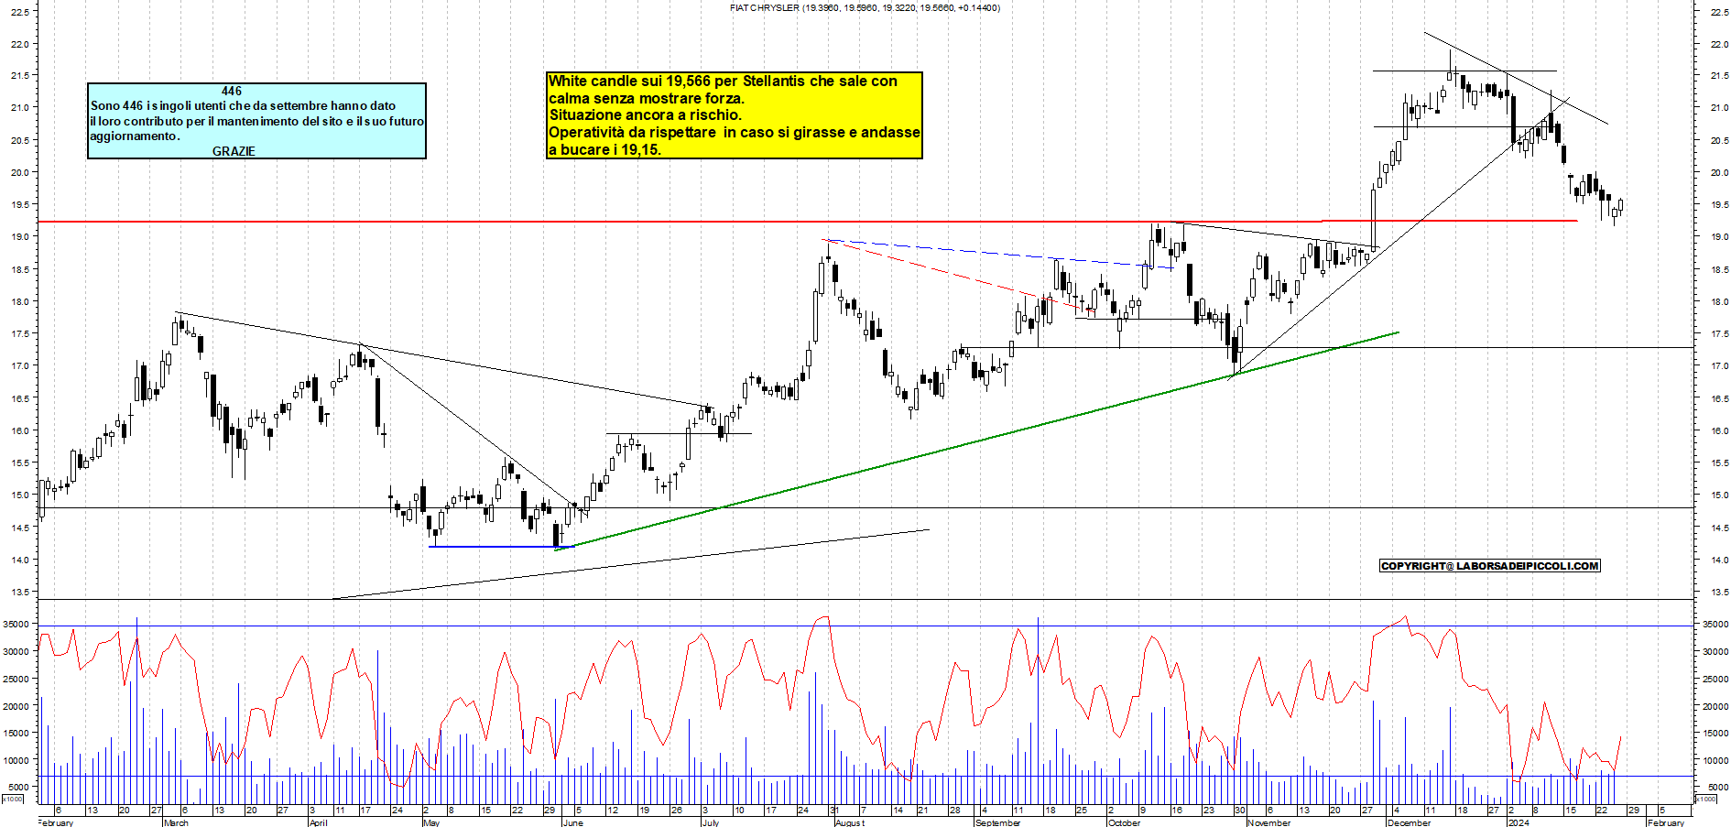
Task: Click the 'August' label on the time axis
Action: 849,822
